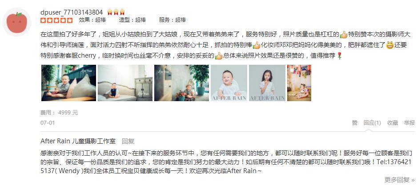Open first photo of baby on sofa

(68, 83)
